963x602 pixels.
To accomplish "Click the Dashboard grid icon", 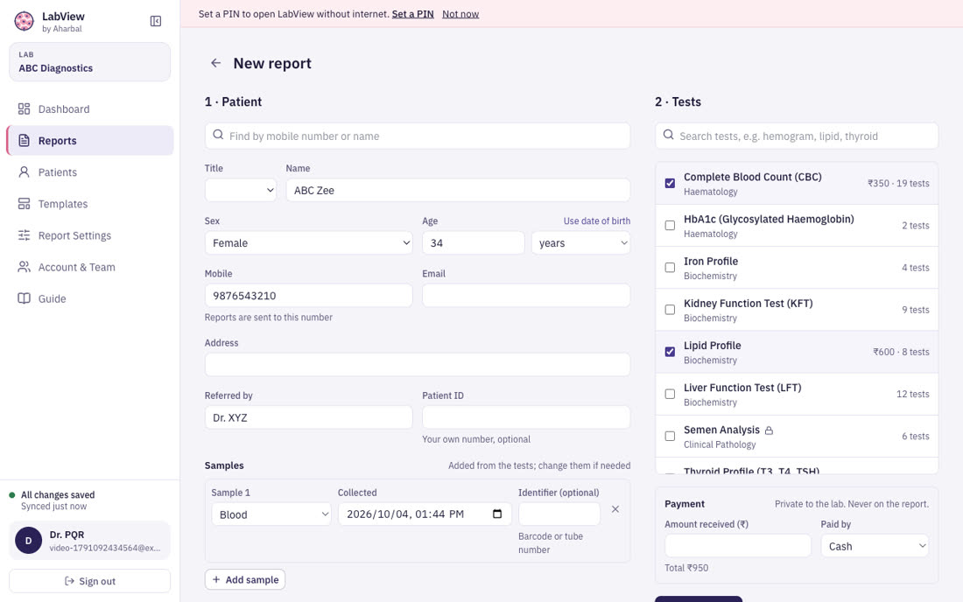I will pos(24,108).
